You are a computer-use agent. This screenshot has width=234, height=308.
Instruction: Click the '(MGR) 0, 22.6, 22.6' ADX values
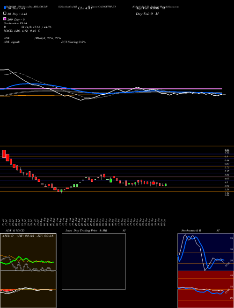(48, 38)
